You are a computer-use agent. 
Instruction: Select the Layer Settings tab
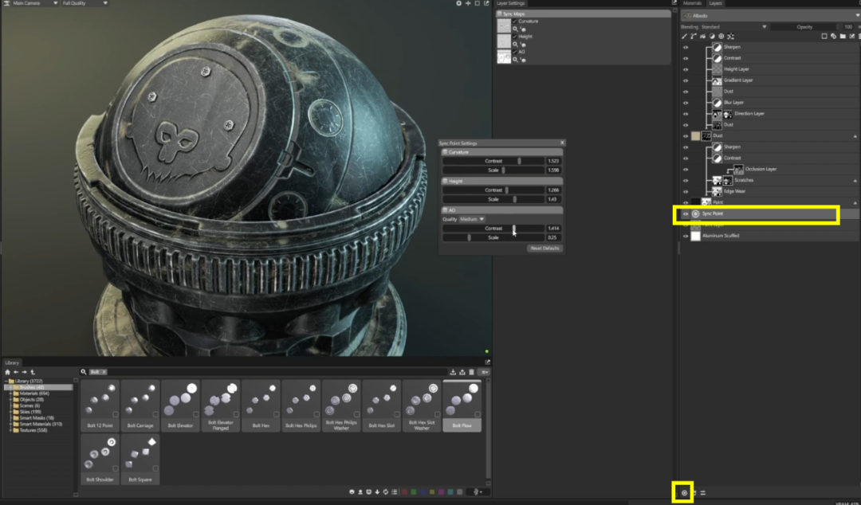point(510,3)
